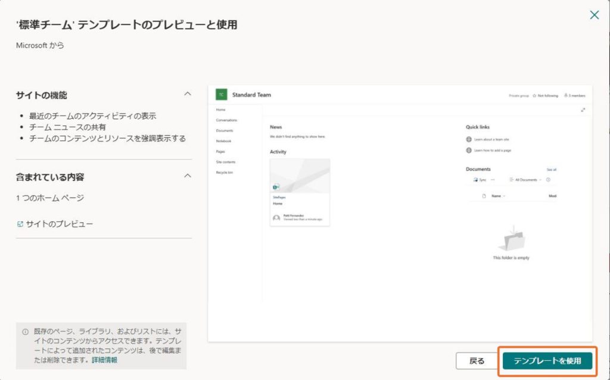Close the template preview dialog
The width and height of the screenshot is (610, 380).
coord(594,15)
